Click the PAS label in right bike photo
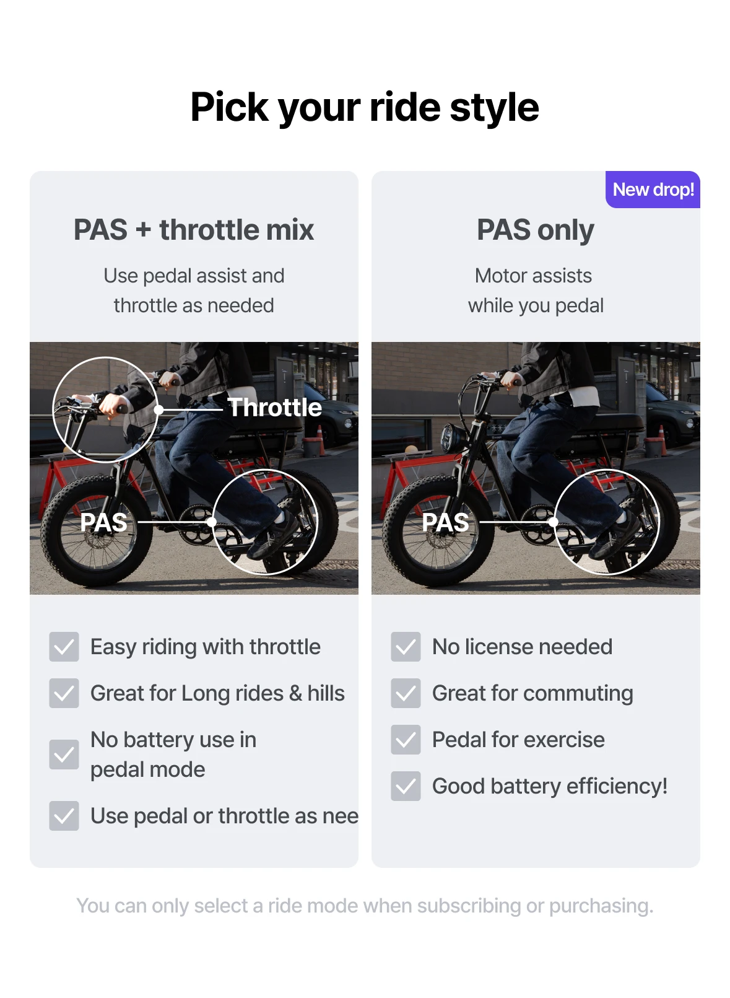Viewport: 730px width, 998px height. point(445,522)
